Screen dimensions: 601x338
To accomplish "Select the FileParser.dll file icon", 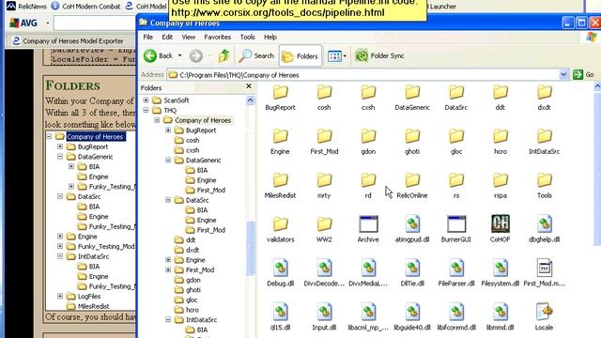I will (x=456, y=268).
